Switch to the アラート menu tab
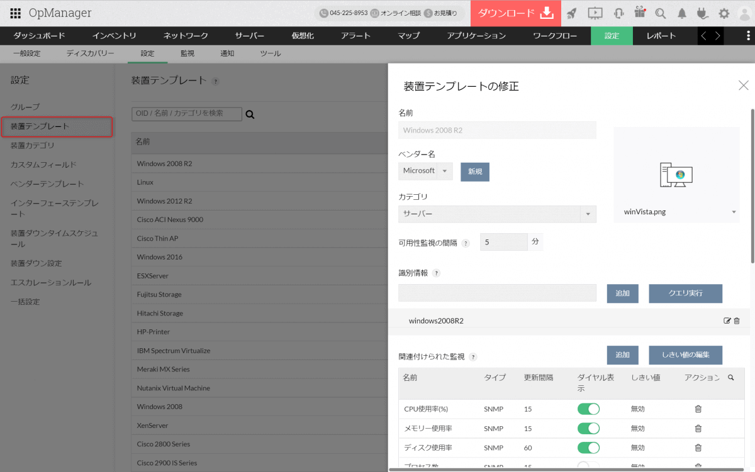 (x=355, y=36)
